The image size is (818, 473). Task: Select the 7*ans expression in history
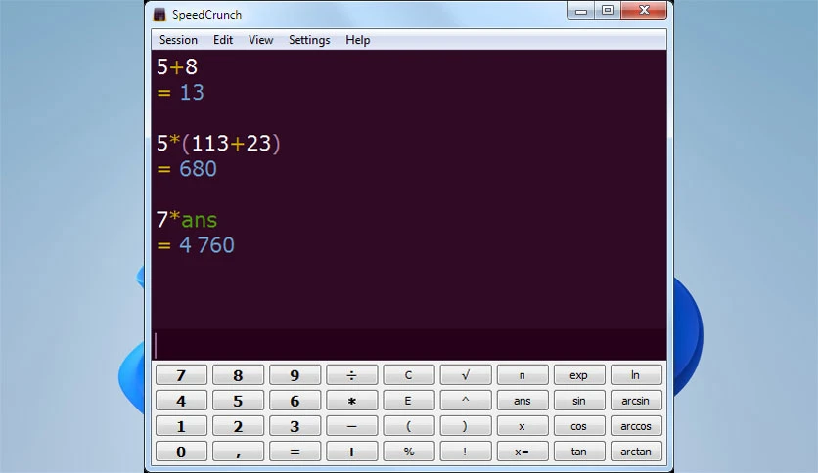click(x=187, y=220)
